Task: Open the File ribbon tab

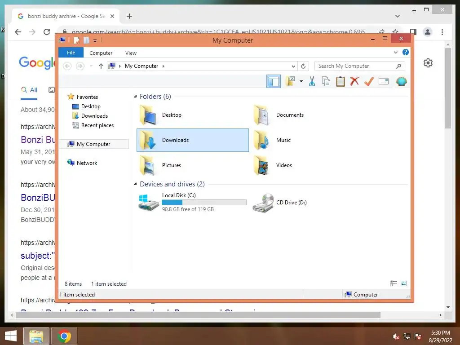Action: (x=71, y=53)
